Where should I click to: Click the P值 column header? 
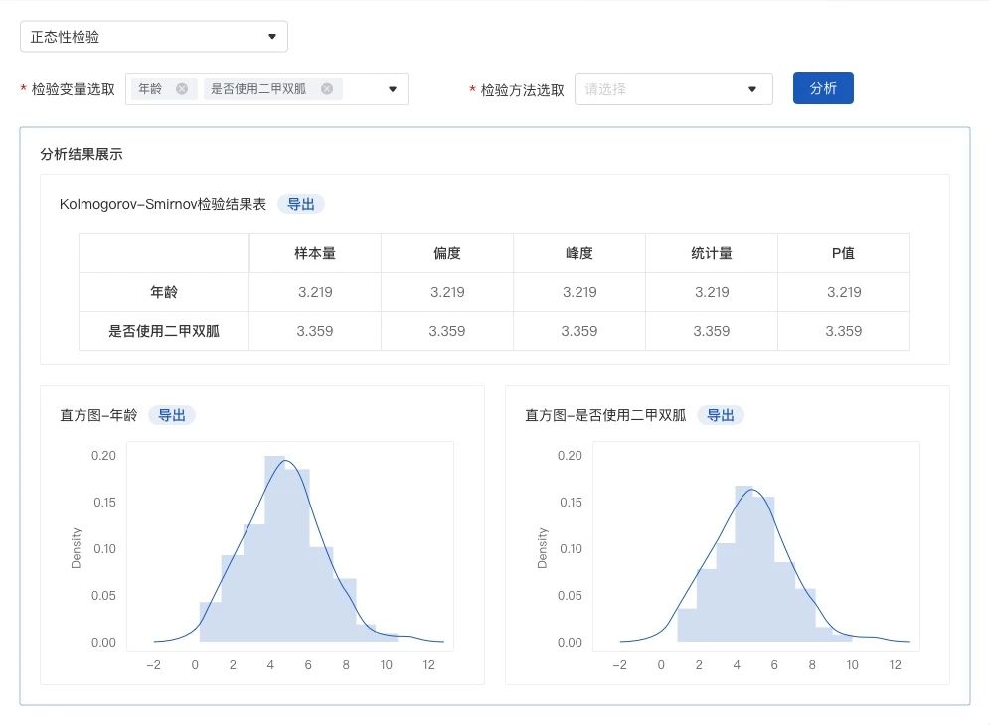843,253
